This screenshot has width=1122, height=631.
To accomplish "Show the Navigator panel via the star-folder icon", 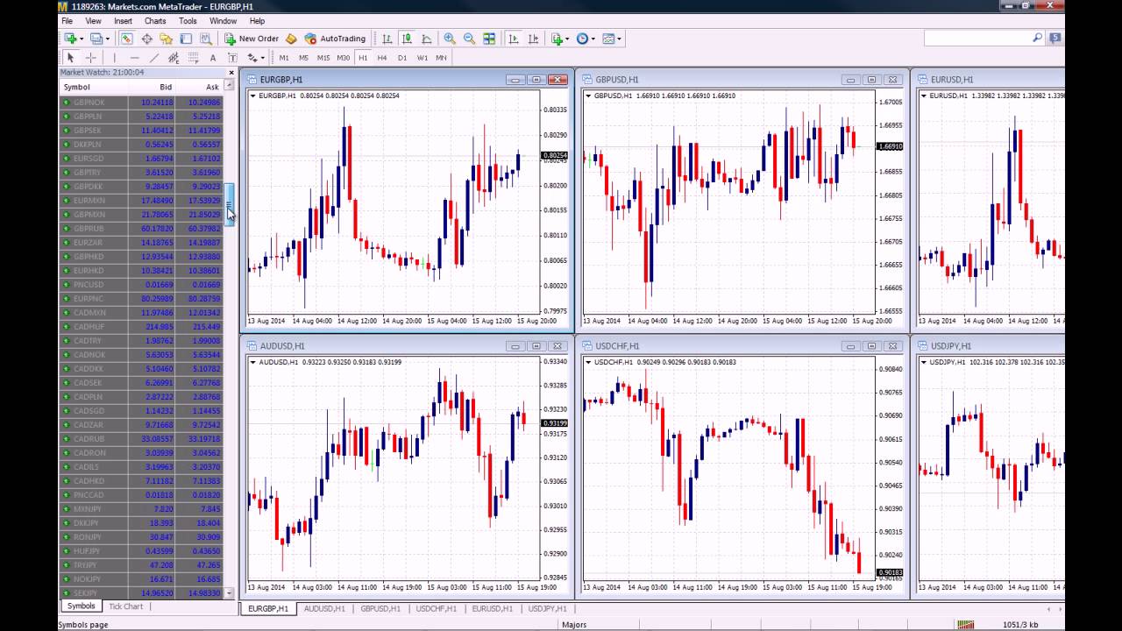I will coord(166,39).
